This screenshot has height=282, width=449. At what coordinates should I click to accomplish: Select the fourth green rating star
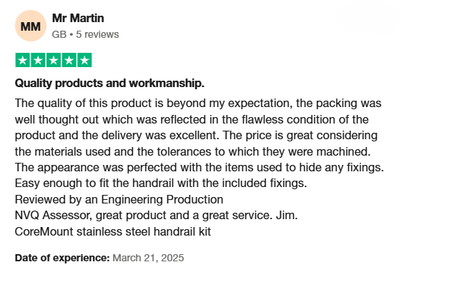pos(69,60)
